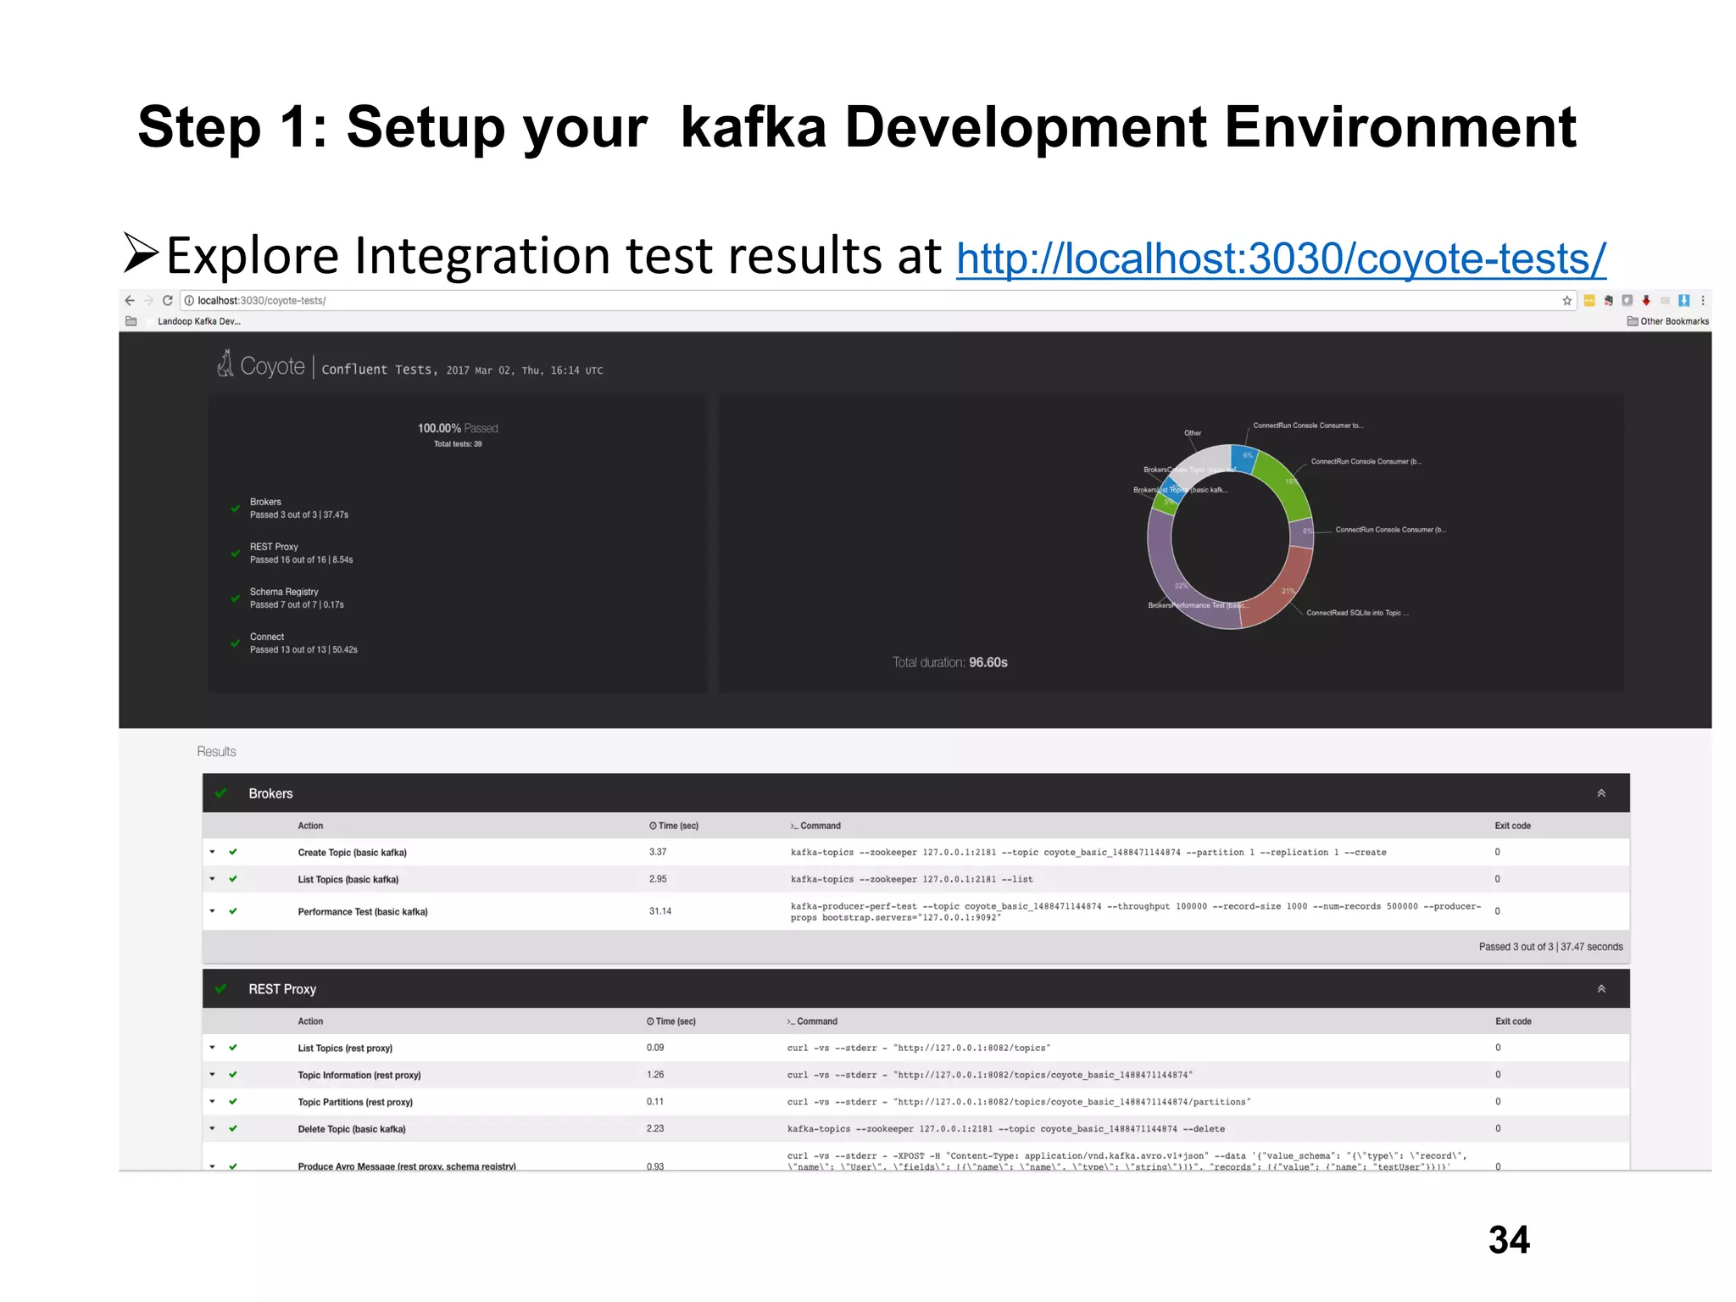
Task: Click the 'Results' heading
Action: pos(216,752)
